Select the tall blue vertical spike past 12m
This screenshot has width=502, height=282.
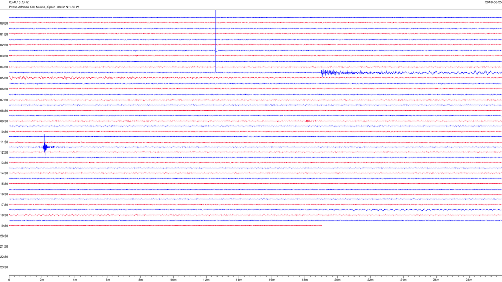[215, 41]
